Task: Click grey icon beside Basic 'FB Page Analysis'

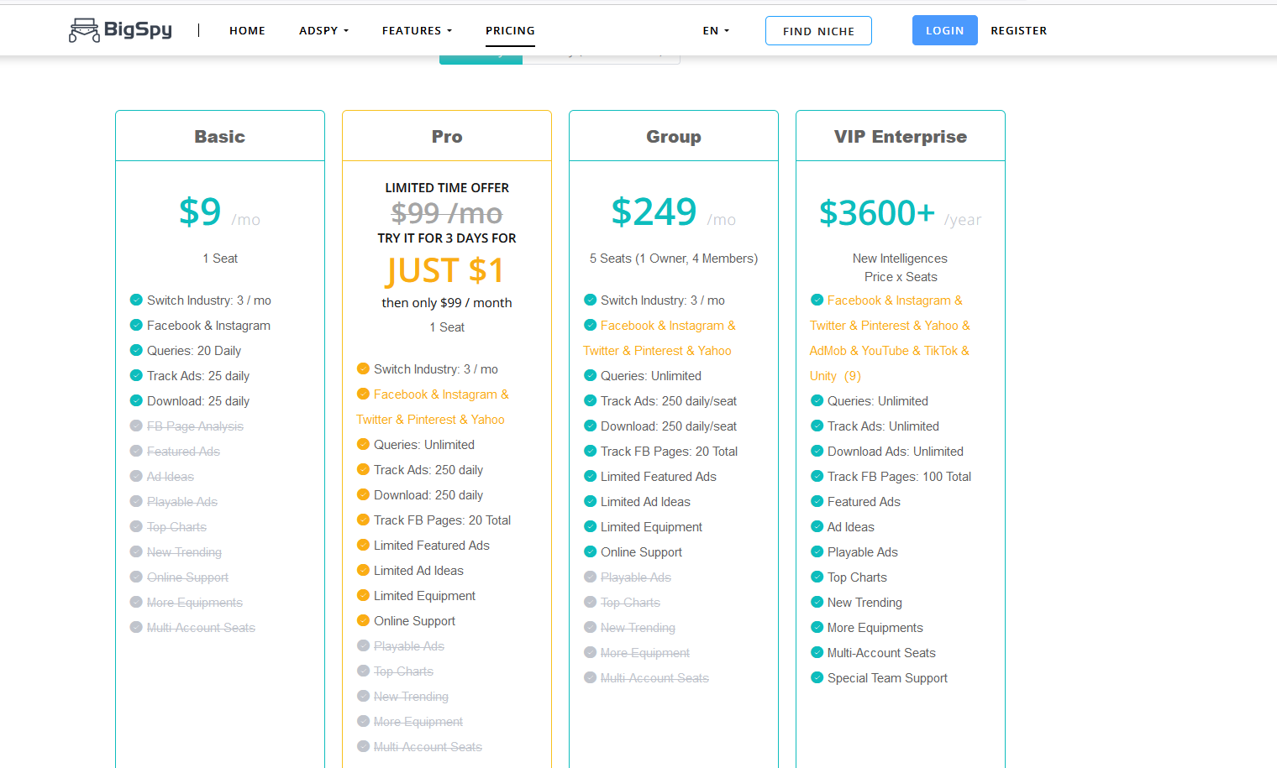Action: click(x=136, y=426)
